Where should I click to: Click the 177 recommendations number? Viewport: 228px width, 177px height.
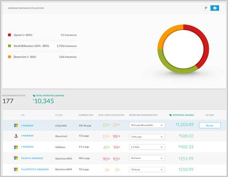tap(8, 101)
